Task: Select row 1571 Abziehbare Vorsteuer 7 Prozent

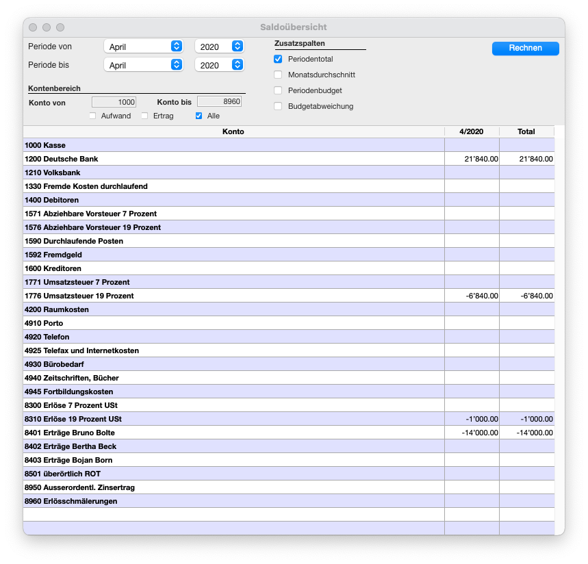Action: tap(289, 214)
